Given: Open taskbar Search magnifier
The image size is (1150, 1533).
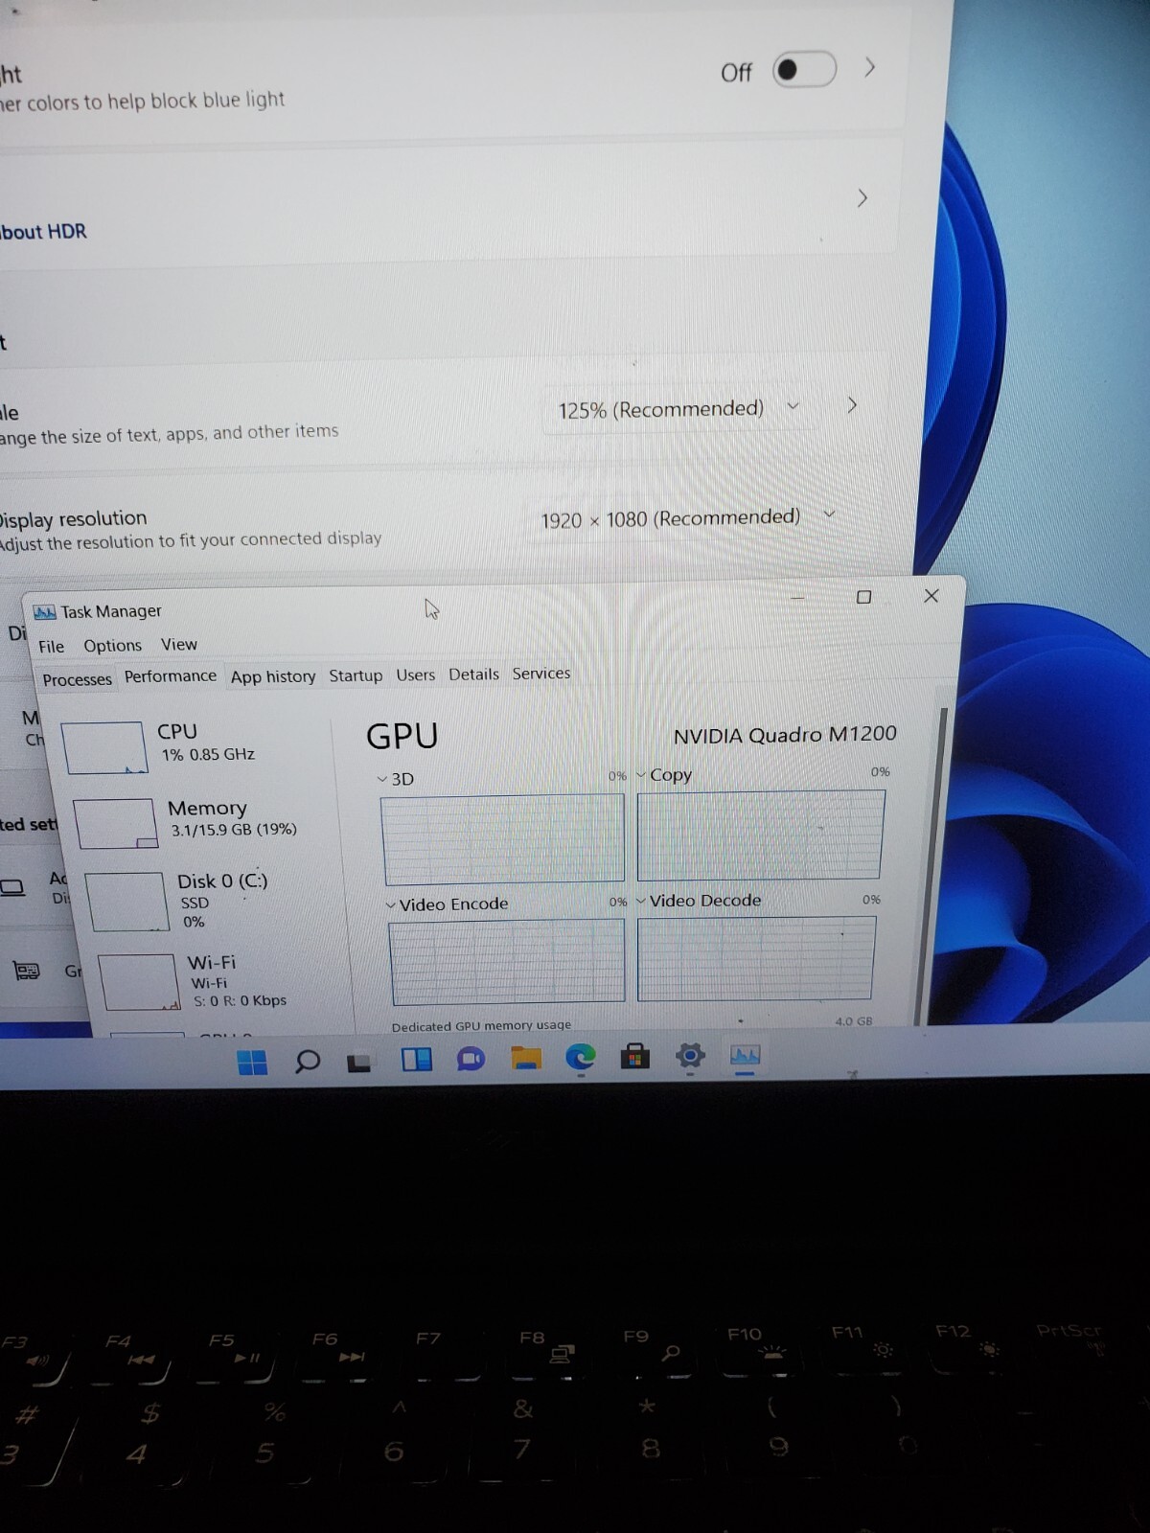Looking at the screenshot, I should 307,1061.
